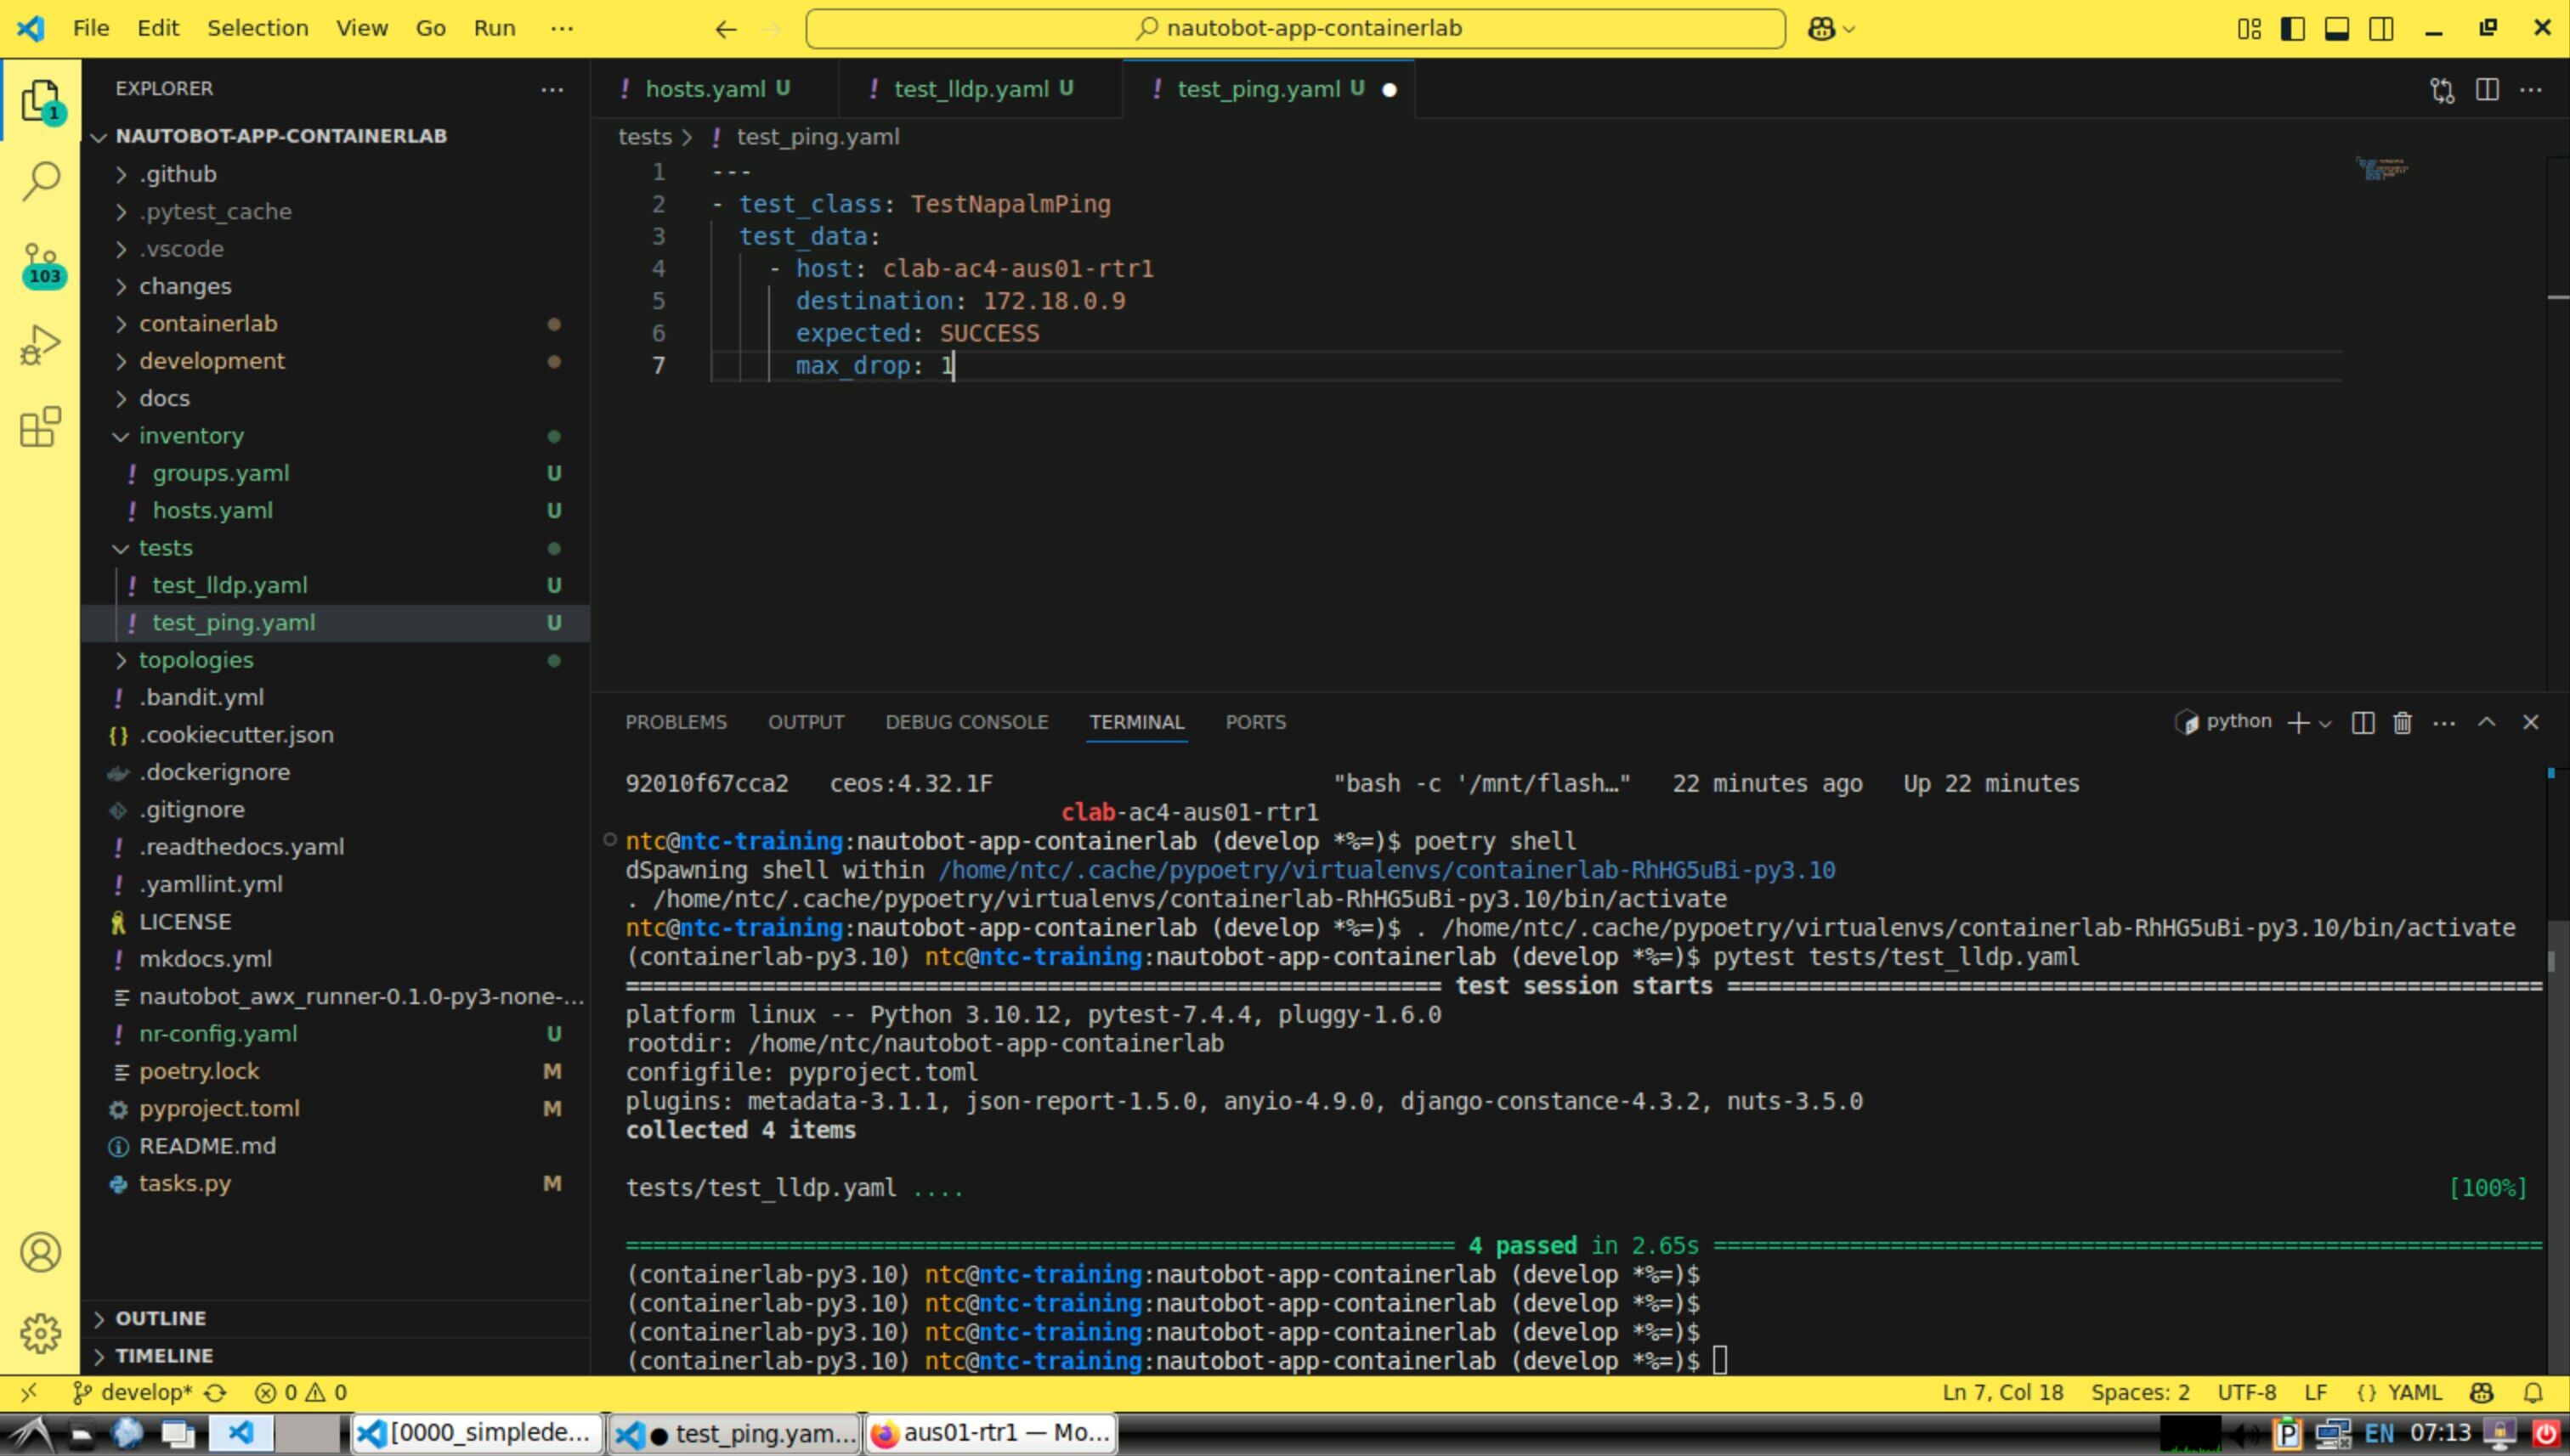The image size is (2570, 1456).
Task: Open the Search view in activity bar
Action: click(x=40, y=181)
